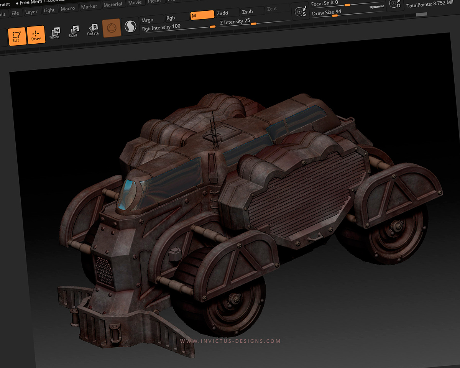460x368 pixels.
Task: Enable the Rgb paint mode
Action: (x=176, y=18)
